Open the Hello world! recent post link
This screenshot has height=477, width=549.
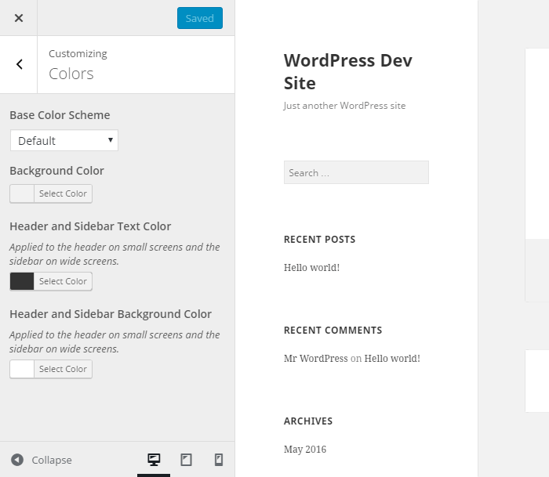[311, 268]
